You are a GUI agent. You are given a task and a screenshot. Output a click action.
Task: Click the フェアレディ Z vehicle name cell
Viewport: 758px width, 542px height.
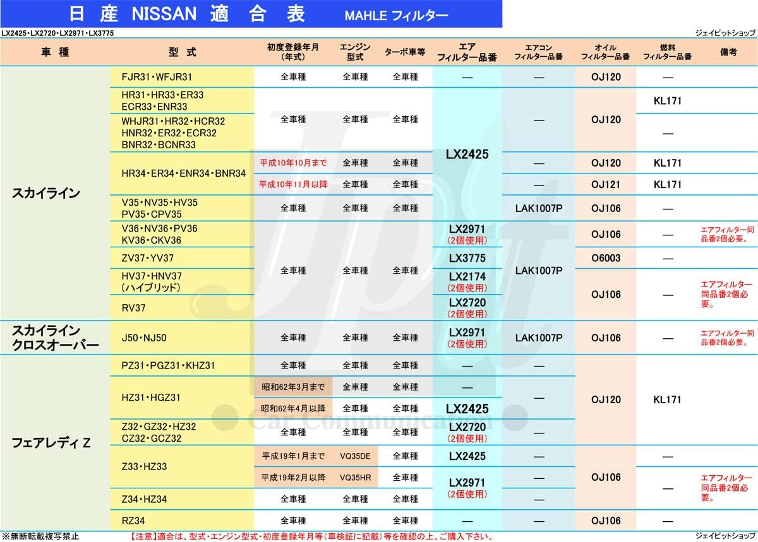point(51,443)
